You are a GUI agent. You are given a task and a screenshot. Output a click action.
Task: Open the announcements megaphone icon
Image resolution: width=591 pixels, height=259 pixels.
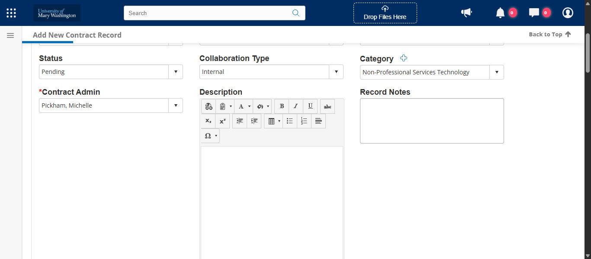tap(466, 13)
